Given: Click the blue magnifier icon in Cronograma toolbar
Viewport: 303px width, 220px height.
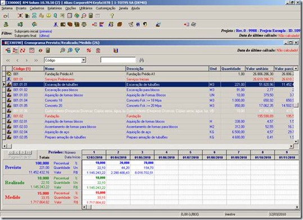Looking at the screenshot, I should coord(70,51).
